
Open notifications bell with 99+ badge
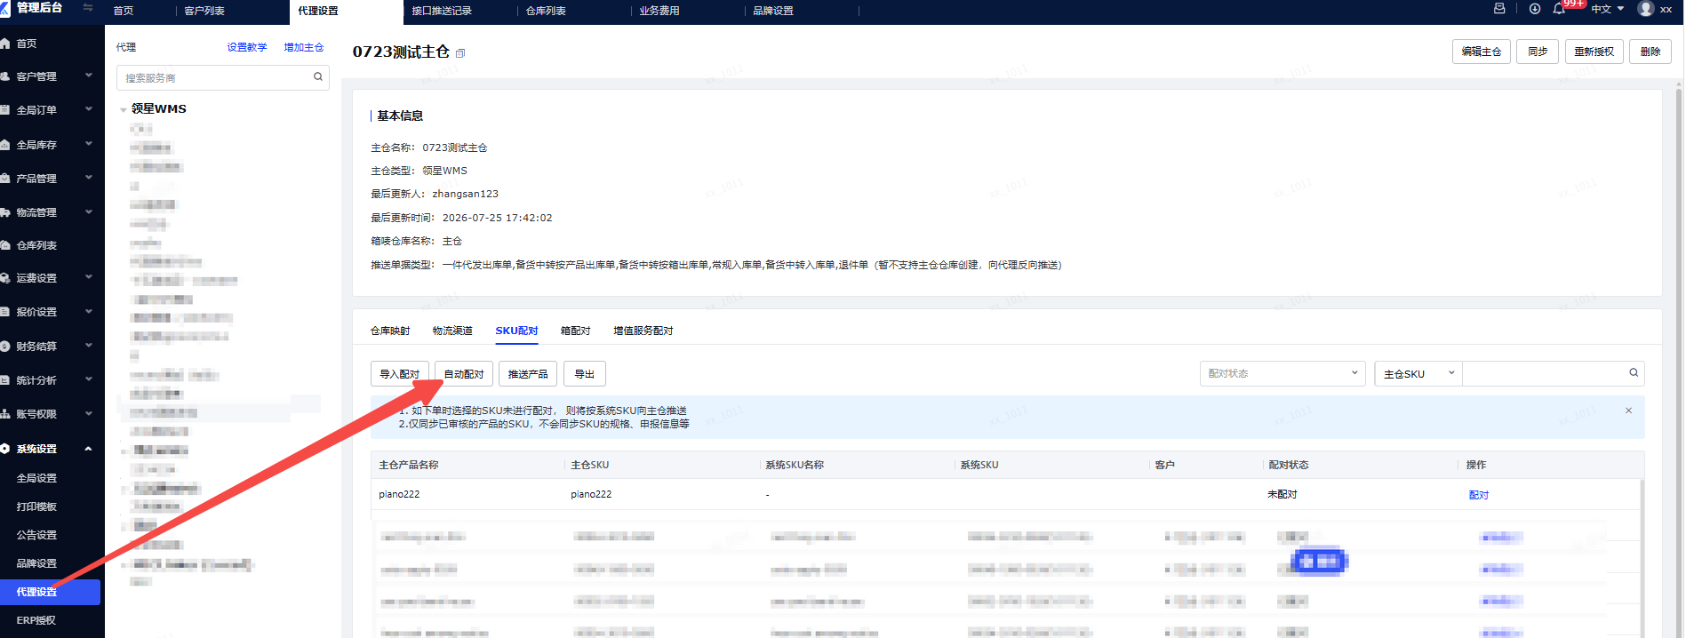tap(1559, 9)
